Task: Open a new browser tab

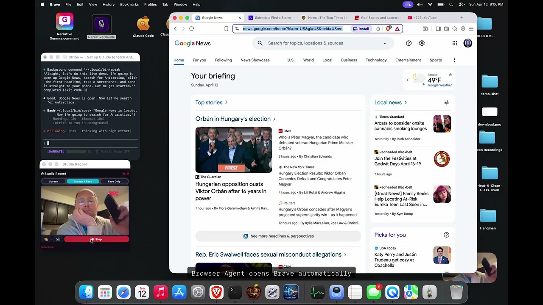Action: point(462,18)
